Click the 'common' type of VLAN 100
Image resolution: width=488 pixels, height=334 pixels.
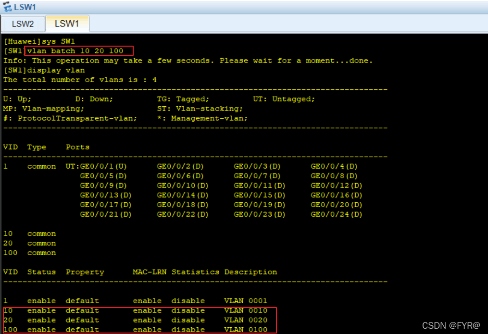pyautogui.click(x=42, y=253)
